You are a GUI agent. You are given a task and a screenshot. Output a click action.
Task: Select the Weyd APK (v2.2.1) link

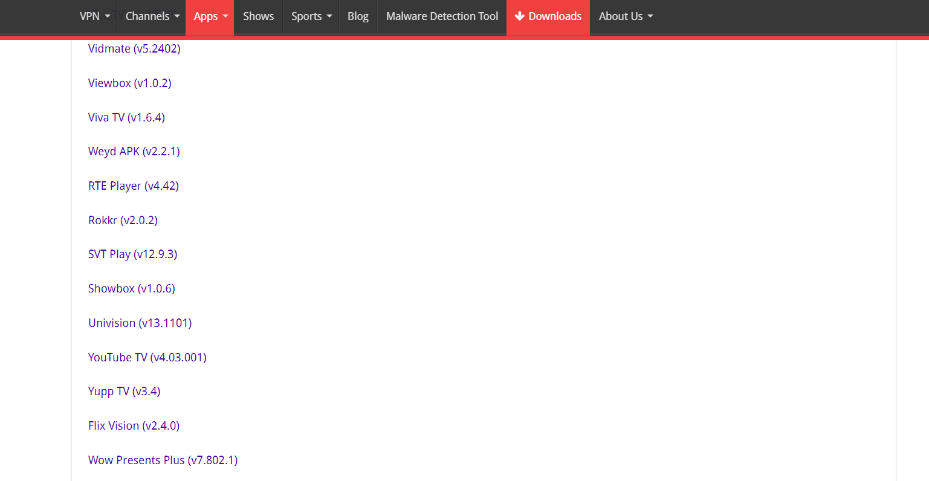pyautogui.click(x=134, y=151)
